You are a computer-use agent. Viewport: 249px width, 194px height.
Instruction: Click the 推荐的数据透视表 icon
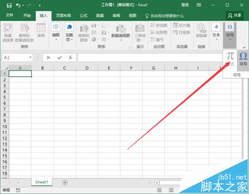pos(24,32)
